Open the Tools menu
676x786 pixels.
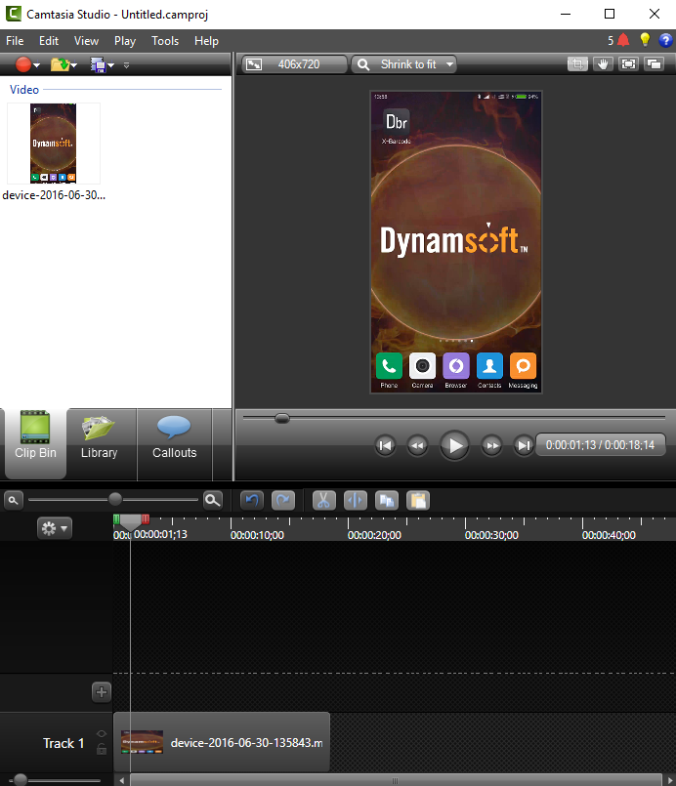165,41
